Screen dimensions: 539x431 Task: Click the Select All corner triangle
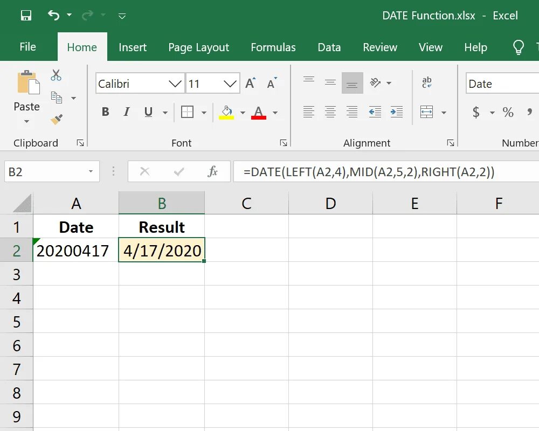click(22, 203)
